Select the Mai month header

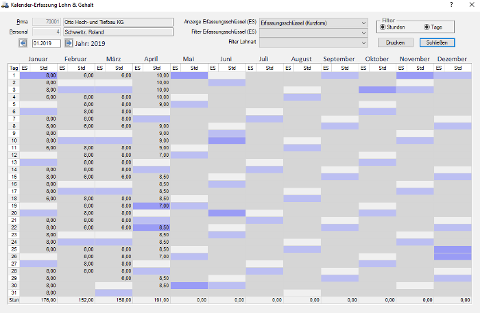click(x=189, y=59)
